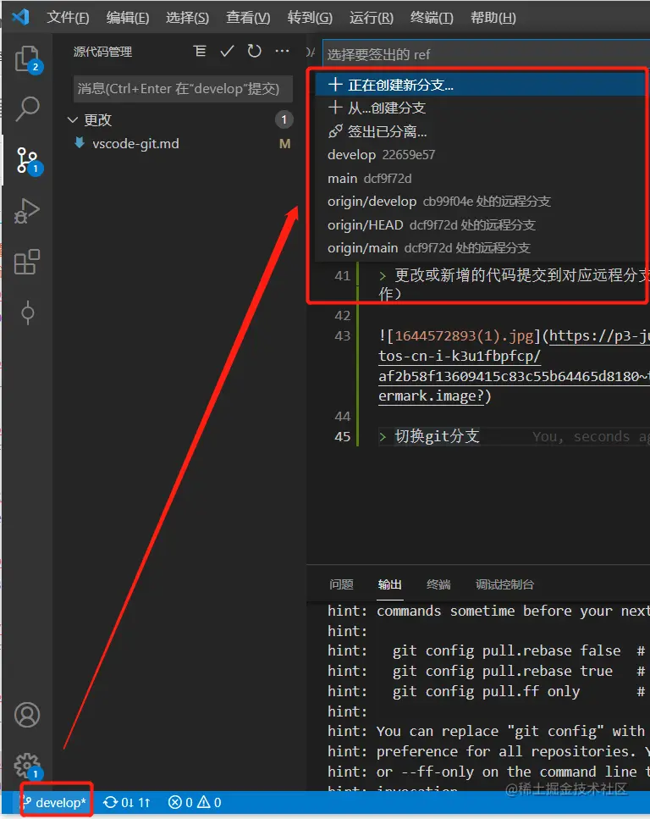Open the Accounts icon in the activity bar
Image resolution: width=650 pixels, height=819 pixels.
tap(27, 715)
